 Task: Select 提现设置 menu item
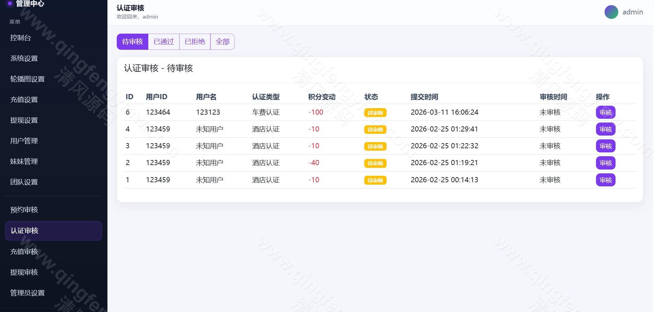pos(54,120)
